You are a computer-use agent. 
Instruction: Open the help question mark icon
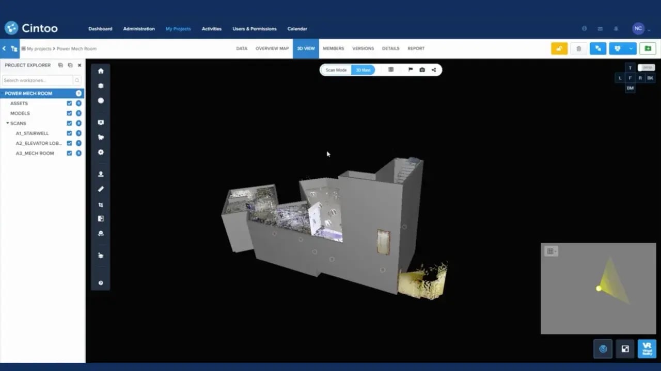pyautogui.click(x=101, y=283)
